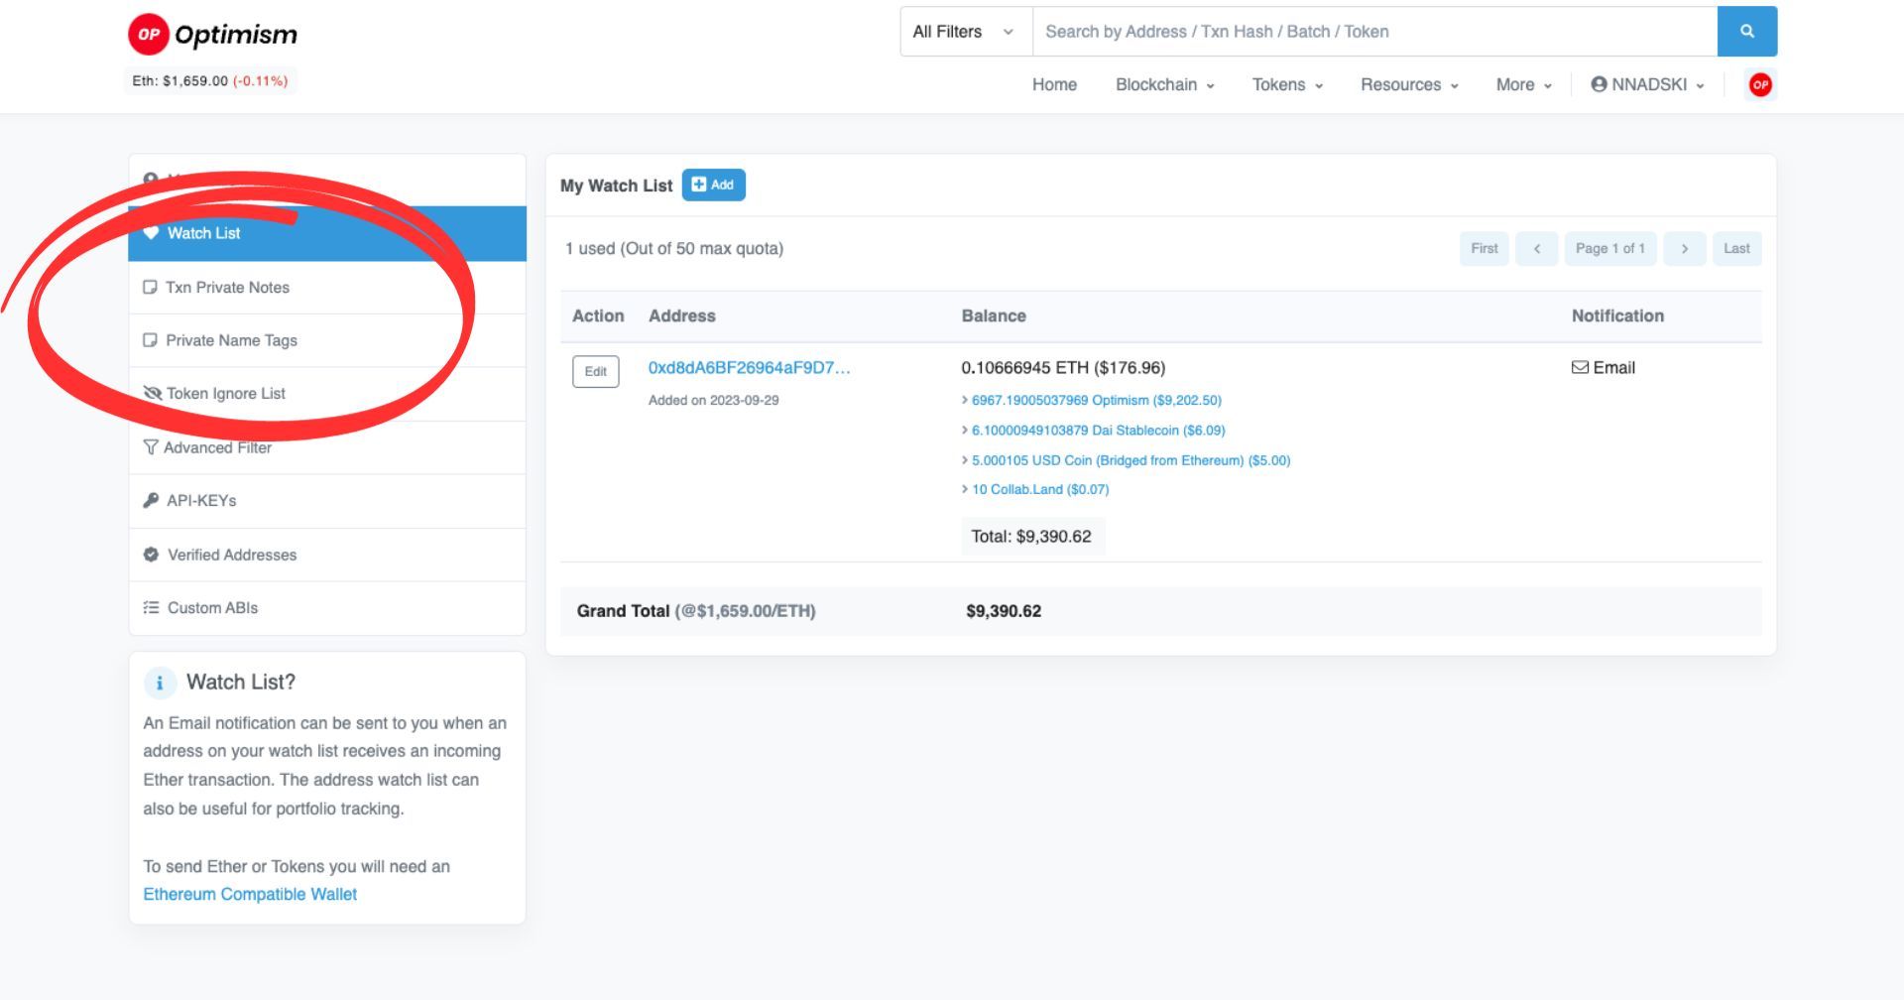Click the 1 used quota text
This screenshot has height=1000, width=1904.
pos(674,249)
